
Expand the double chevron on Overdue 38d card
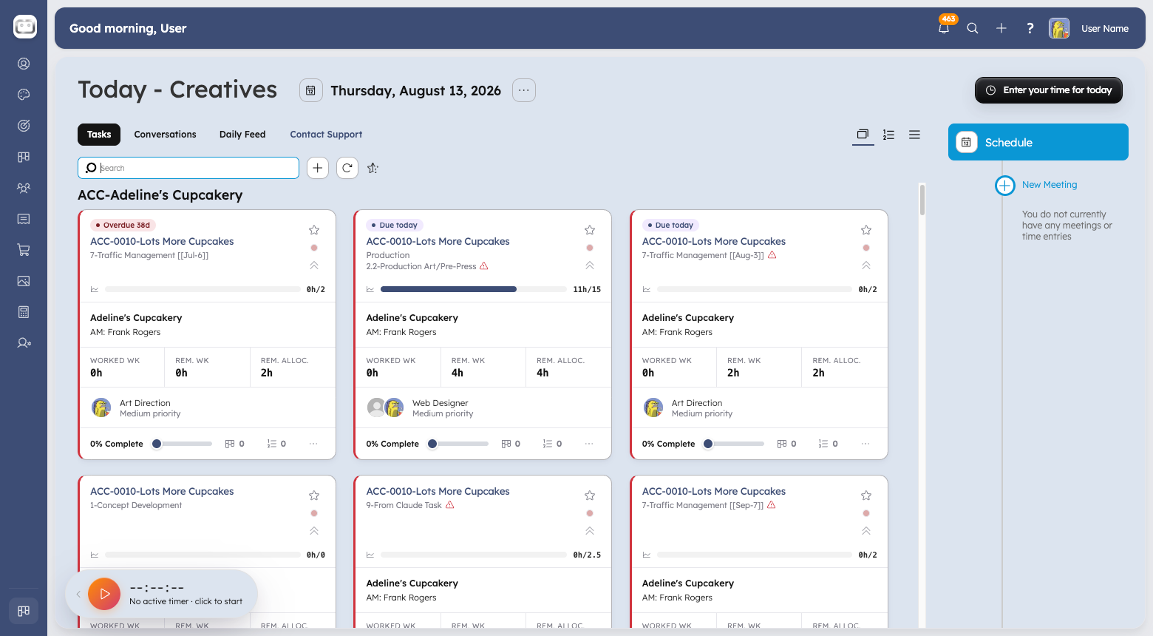coord(314,265)
